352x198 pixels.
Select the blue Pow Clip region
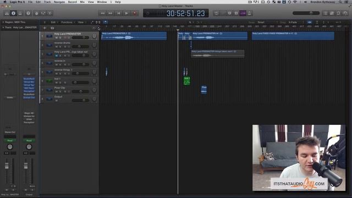tap(204, 90)
